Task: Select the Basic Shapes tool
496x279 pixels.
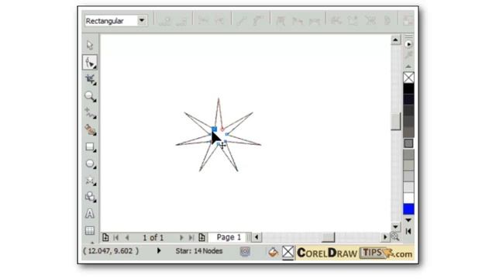Action: (90, 197)
